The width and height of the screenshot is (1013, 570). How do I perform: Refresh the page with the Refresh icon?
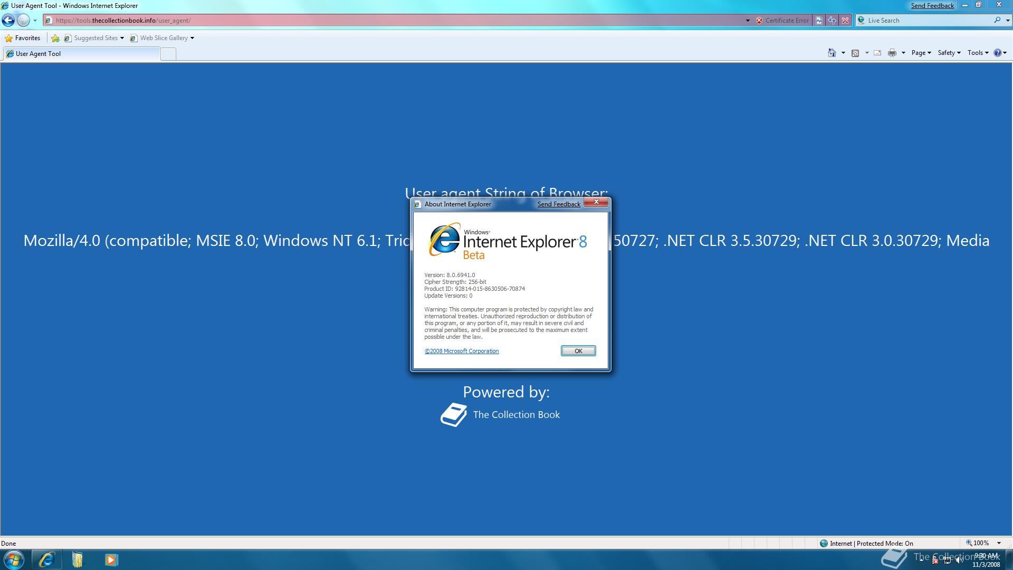point(832,21)
